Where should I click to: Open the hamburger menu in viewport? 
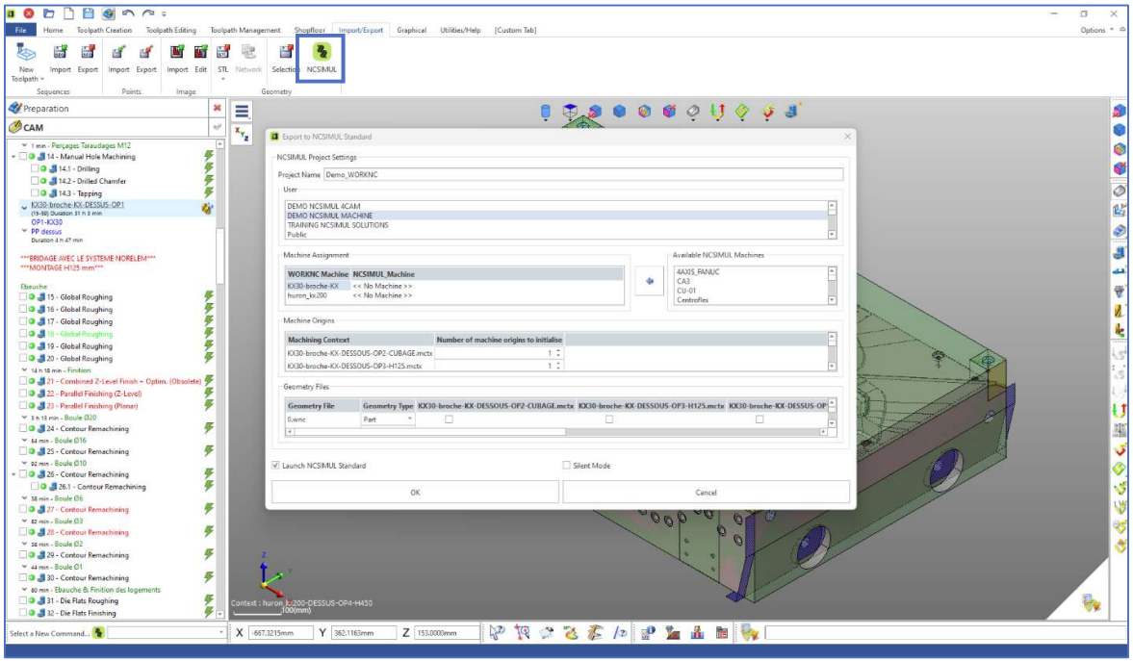[x=242, y=112]
